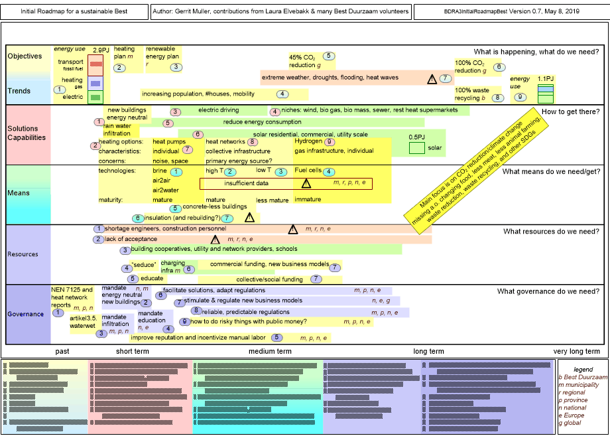Select circle 8 before reliable, predictable regulations
The width and height of the screenshot is (610, 438).
(196, 311)
